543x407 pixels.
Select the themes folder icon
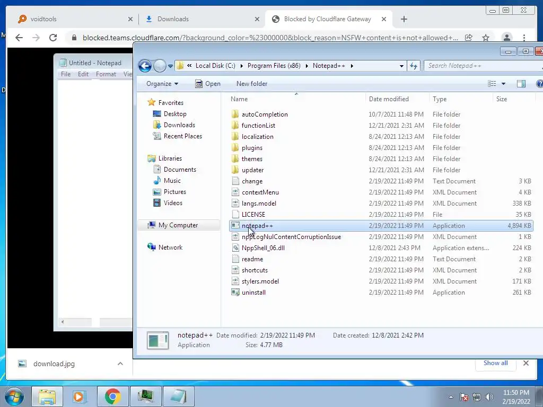[235, 158]
